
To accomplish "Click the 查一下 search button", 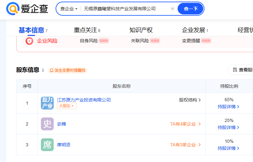I will pyautogui.click(x=191, y=9).
